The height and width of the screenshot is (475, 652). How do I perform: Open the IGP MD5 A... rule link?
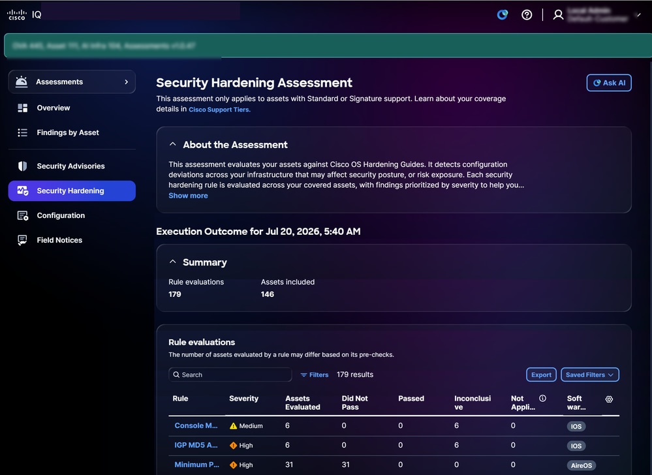click(196, 445)
